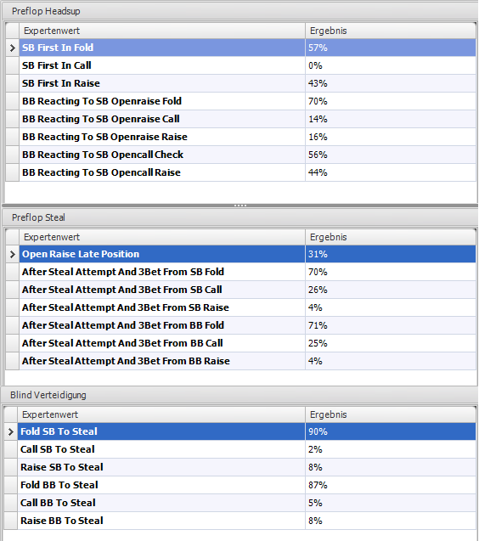Image resolution: width=479 pixels, height=541 pixels.
Task: Click the splitter grip between Headsup and Steal panels
Action: click(x=239, y=206)
